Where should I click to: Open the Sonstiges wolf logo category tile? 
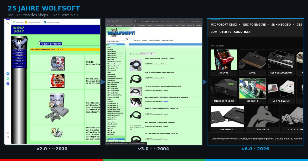coord(263,119)
